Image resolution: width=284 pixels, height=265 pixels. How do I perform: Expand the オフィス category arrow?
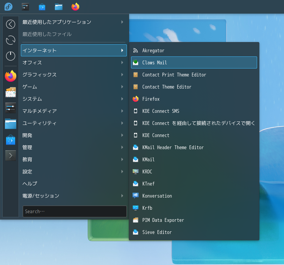[x=122, y=62]
